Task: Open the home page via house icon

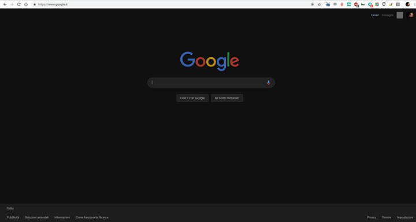Action: tap(26, 4)
